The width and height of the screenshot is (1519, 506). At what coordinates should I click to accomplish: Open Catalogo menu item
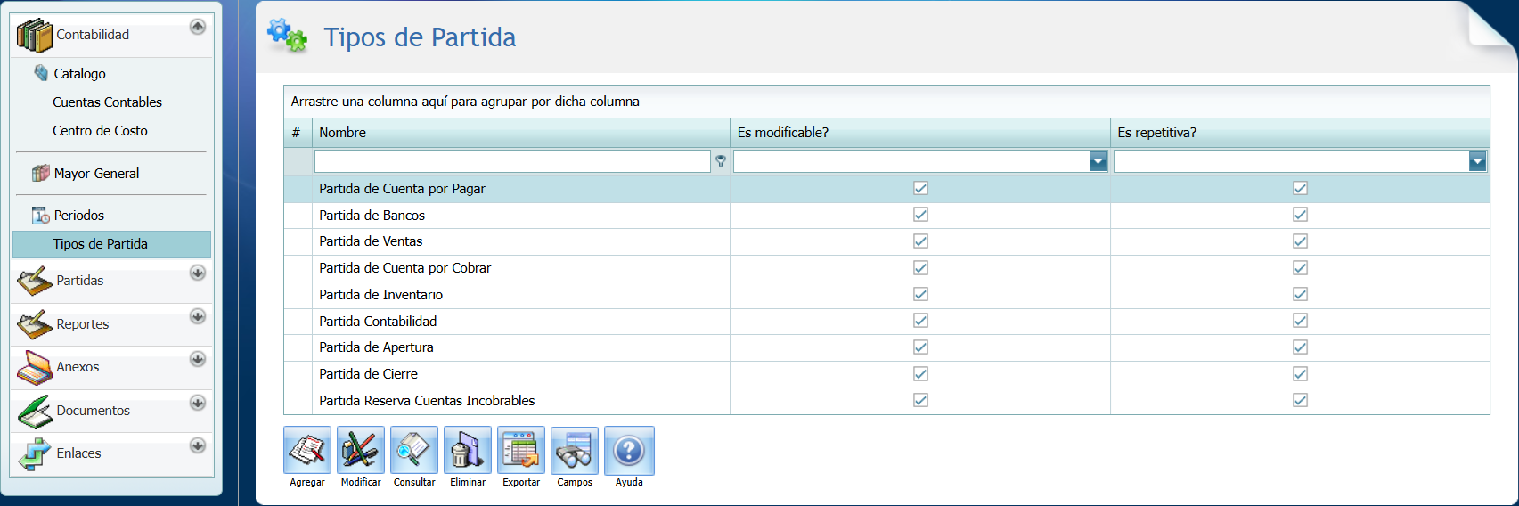(x=79, y=74)
